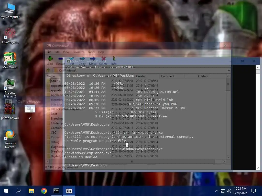The image size is (262, 196).
Task: Click Command Prompt scroll up arrow
Action: point(258,67)
